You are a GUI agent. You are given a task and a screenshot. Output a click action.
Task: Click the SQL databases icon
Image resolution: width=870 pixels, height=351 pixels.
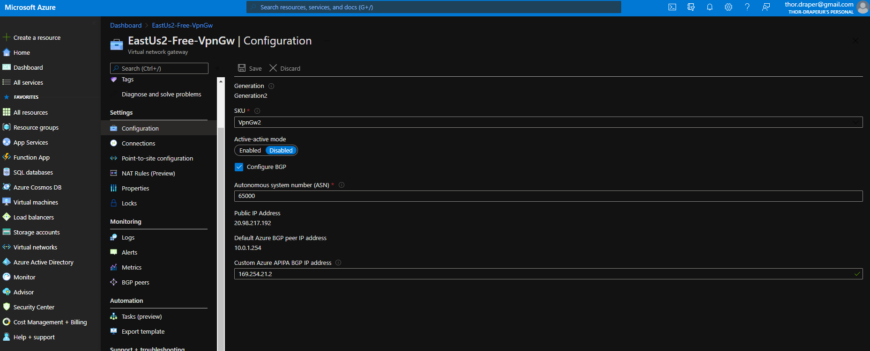7,172
